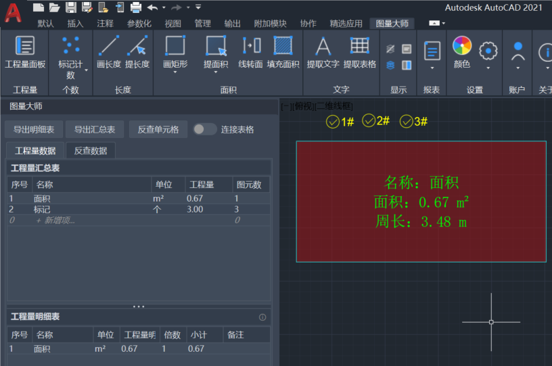Expand the Redo history dropdown arrow
Viewport: 552px width, 366px height.
point(188,7)
